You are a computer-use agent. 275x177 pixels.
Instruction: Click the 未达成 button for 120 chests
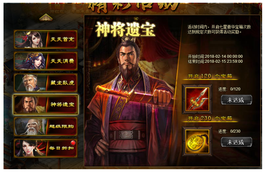click(x=236, y=100)
